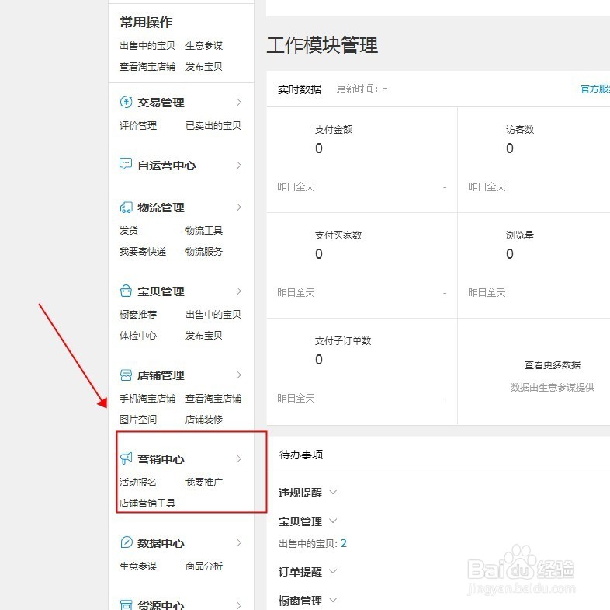Expand the 宝贝管理 chevron arrow
The image size is (610, 610).
(x=239, y=291)
